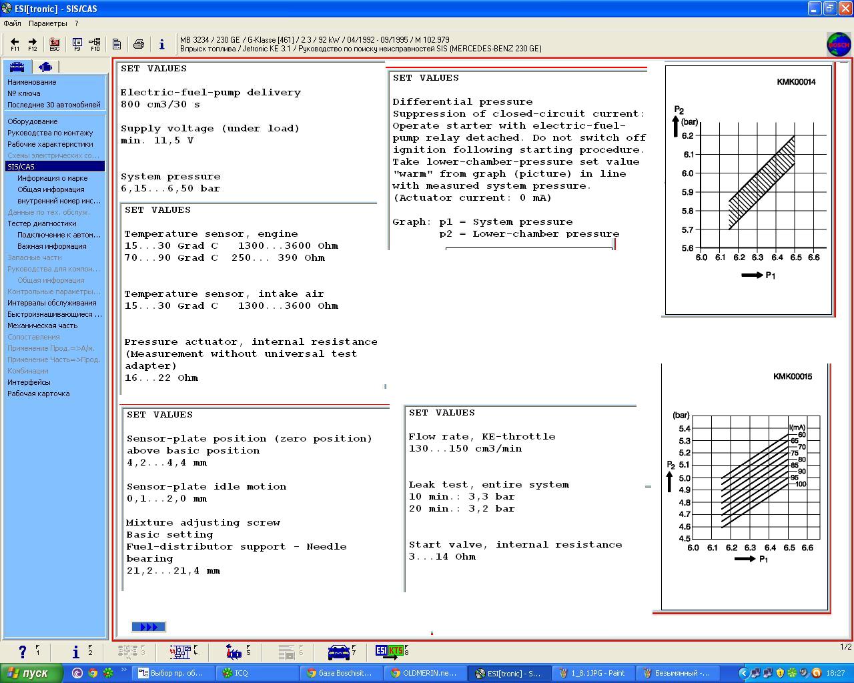Open the Параметры menu
The width and height of the screenshot is (854, 683).
coord(48,23)
